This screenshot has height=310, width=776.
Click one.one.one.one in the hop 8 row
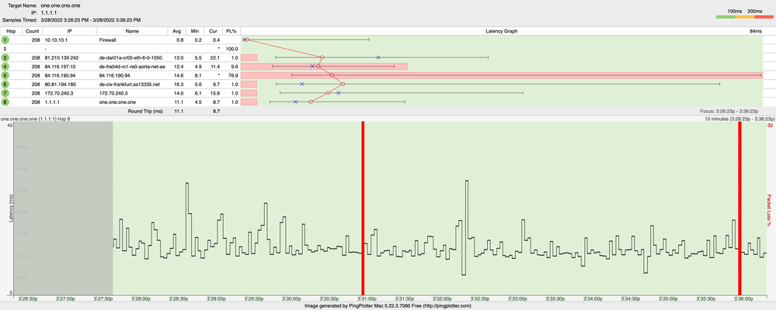click(117, 102)
